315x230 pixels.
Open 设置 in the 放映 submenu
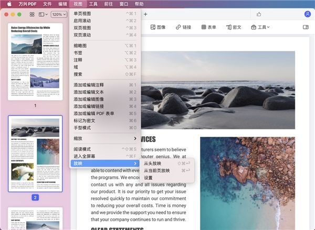tap(167, 178)
